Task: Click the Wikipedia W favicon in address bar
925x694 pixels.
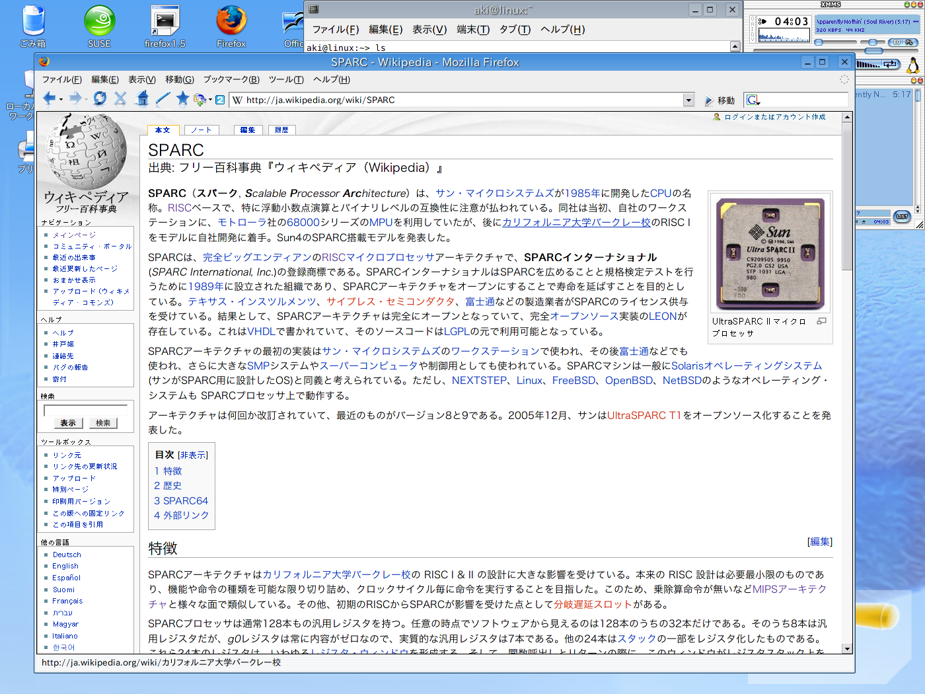Action: coord(238,100)
